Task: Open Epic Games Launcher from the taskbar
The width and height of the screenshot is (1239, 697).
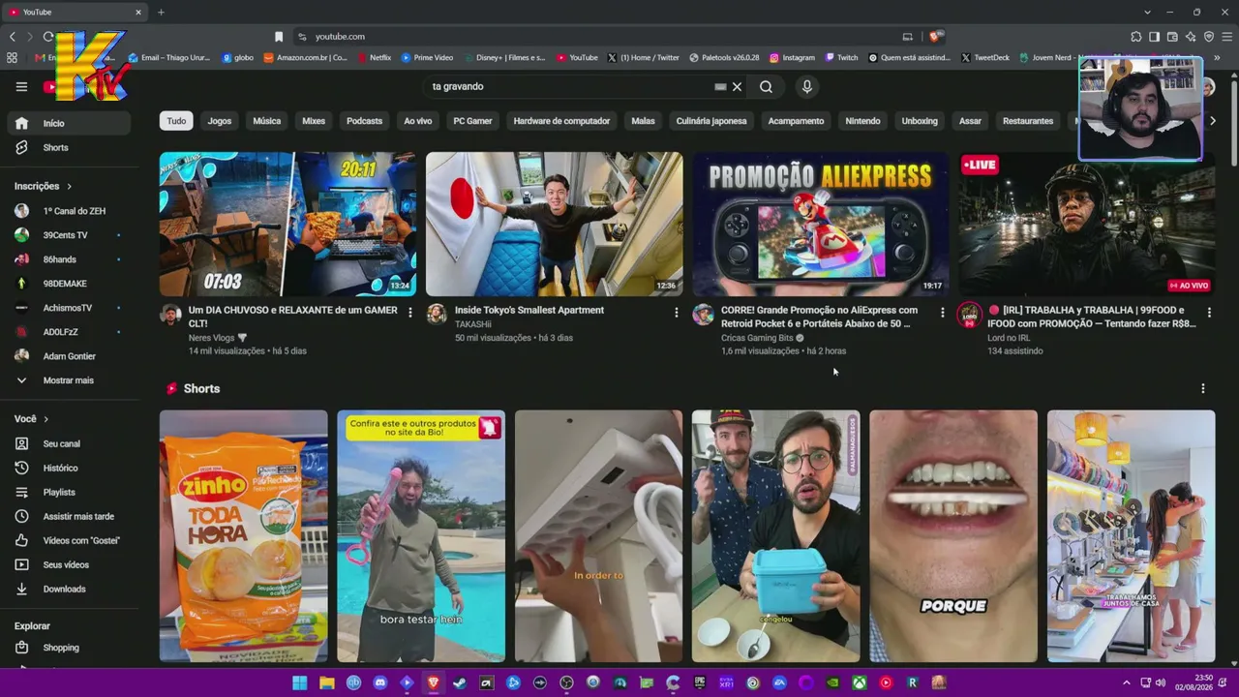Action: (700, 682)
